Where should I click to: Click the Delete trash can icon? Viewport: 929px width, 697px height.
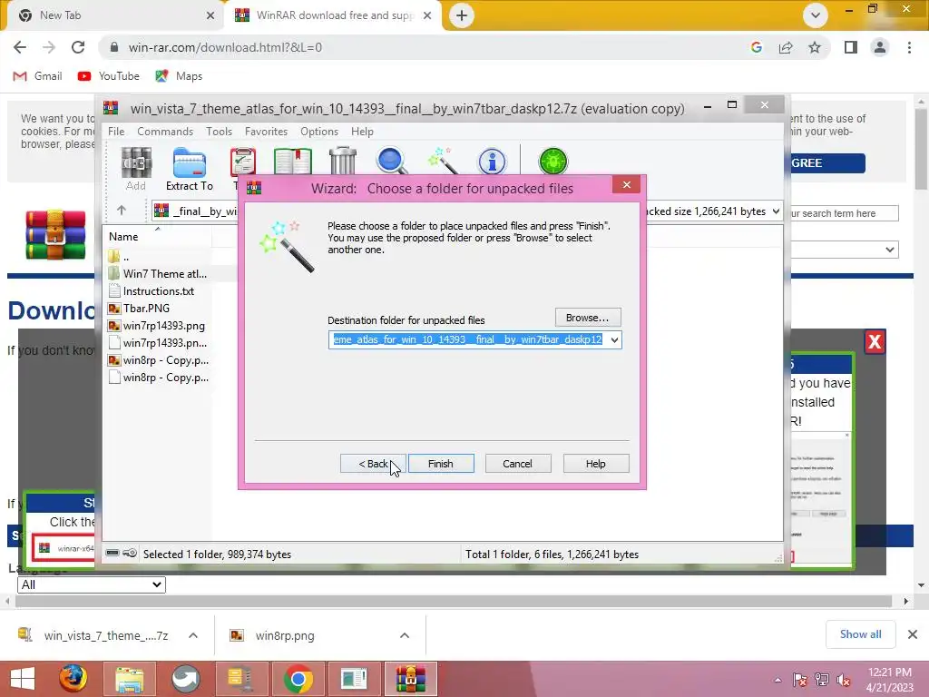(x=342, y=162)
